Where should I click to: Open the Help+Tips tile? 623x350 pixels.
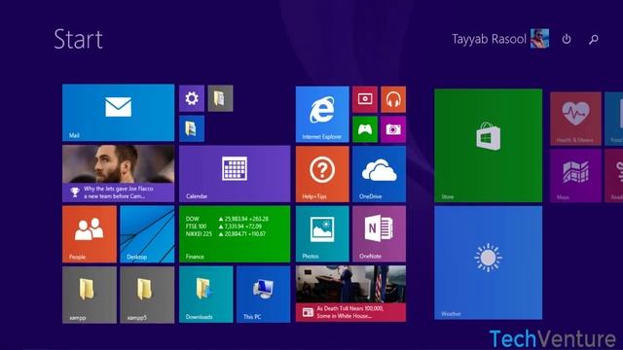(x=322, y=174)
